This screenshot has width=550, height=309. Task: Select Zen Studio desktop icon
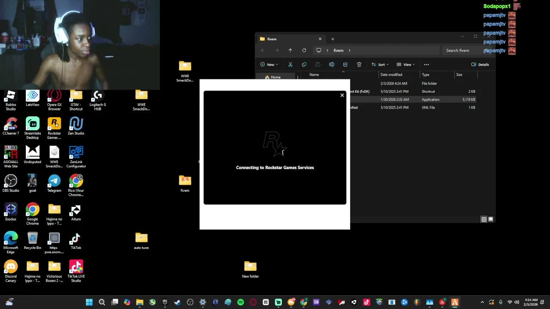tap(76, 127)
